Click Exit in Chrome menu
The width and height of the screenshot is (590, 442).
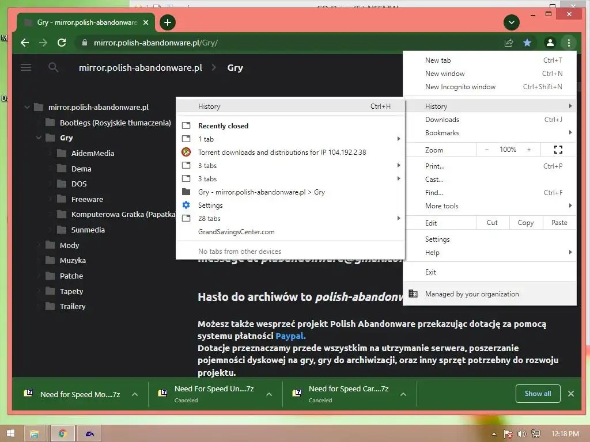point(490,272)
